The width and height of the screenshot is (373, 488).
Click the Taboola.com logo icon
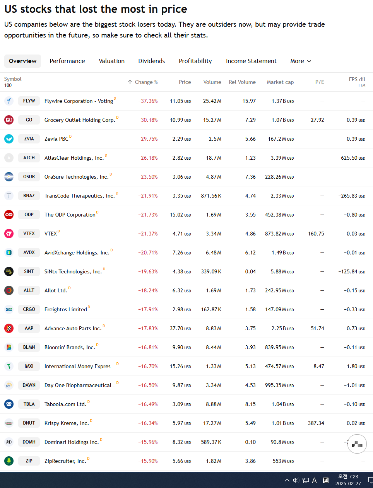pyautogui.click(x=9, y=404)
